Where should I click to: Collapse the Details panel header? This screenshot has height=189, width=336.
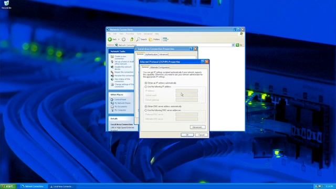point(121,119)
